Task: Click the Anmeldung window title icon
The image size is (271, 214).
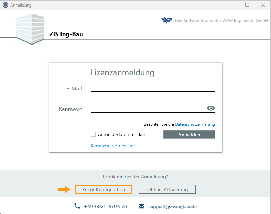Action: [6, 5]
